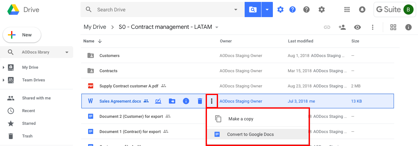This screenshot has width=418, height=146.
Task: Open the Customers folder
Action: pos(110,55)
